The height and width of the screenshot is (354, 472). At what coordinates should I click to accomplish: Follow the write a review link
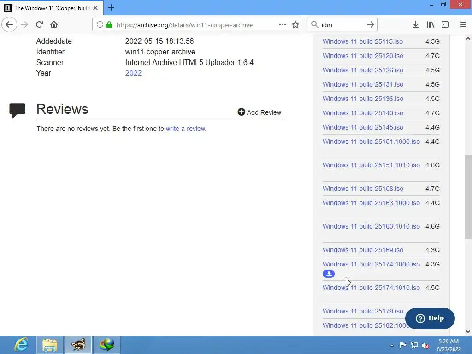[186, 129]
